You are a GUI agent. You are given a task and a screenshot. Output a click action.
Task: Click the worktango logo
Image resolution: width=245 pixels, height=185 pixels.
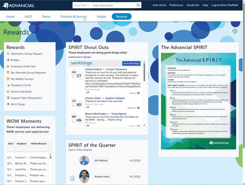coord(81,63)
